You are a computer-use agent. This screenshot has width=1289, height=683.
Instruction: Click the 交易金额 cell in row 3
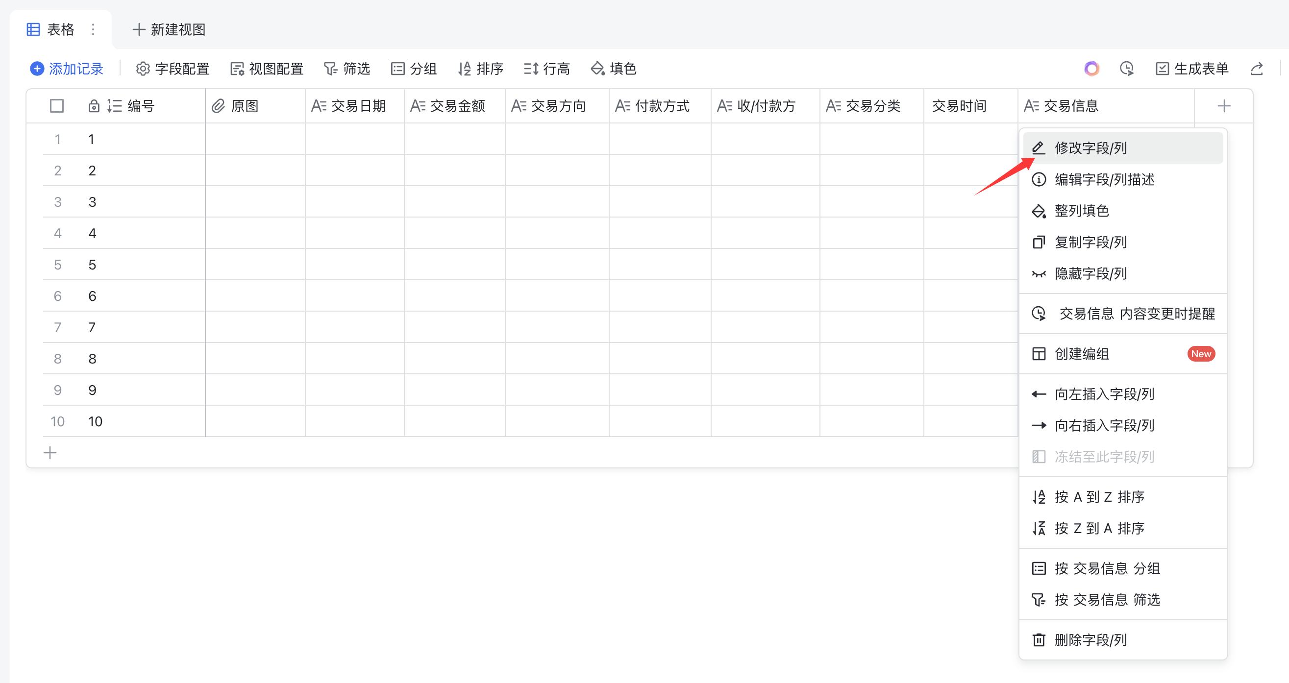coord(454,202)
